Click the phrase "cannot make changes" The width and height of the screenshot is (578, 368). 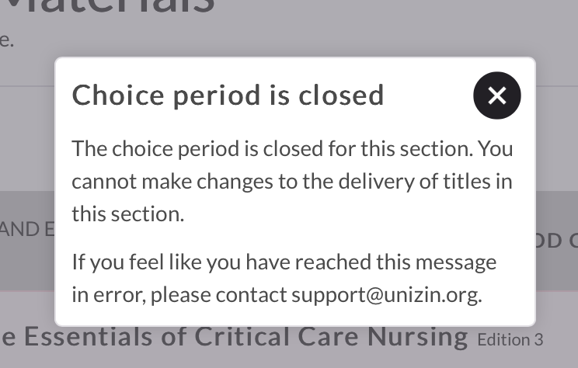[172, 182]
